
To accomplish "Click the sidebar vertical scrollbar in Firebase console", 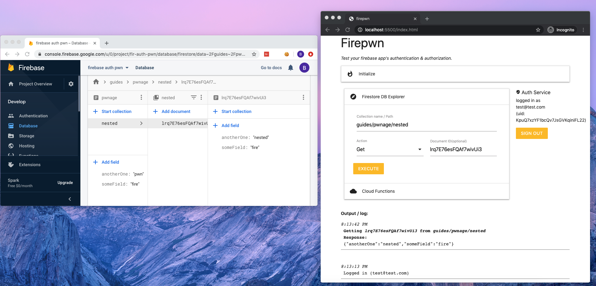I will (79, 94).
